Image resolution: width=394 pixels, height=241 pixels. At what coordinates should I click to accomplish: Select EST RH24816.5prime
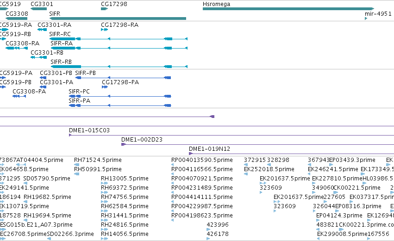point(125,225)
